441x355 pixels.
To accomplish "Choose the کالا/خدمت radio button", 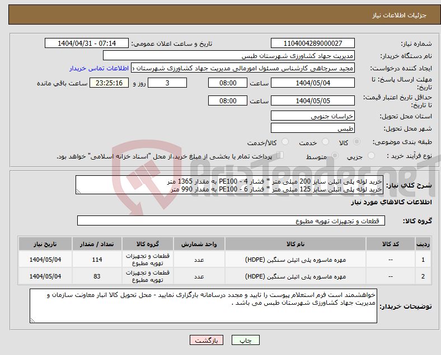I will (285, 142).
